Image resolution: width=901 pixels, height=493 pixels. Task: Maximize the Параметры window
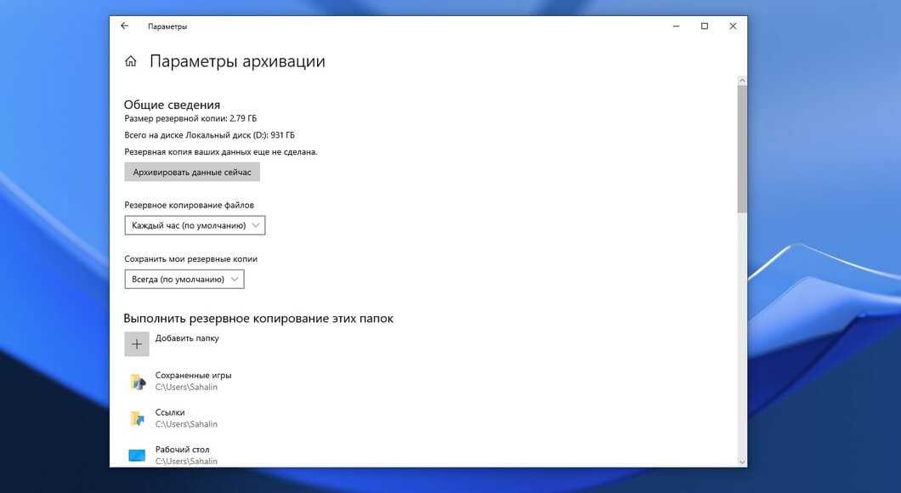(704, 26)
